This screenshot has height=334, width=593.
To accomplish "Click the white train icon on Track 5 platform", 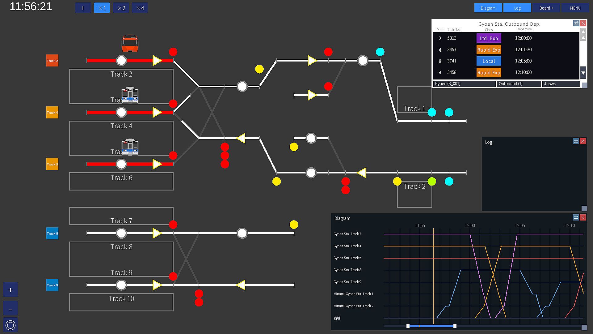I will (130, 147).
